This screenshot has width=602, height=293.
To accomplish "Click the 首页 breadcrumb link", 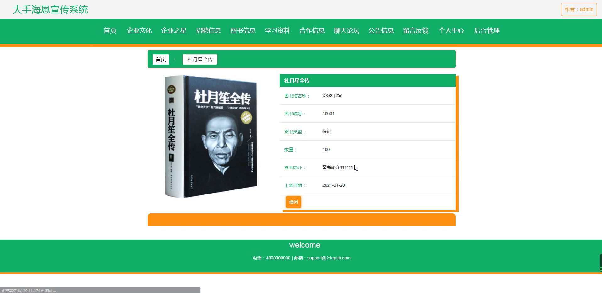I will (161, 59).
